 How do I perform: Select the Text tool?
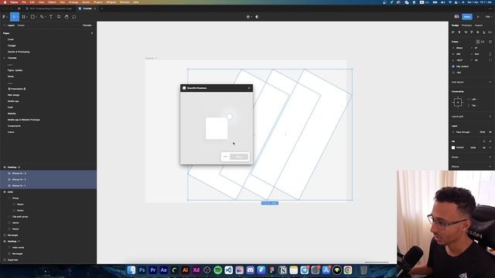pyautogui.click(x=51, y=17)
